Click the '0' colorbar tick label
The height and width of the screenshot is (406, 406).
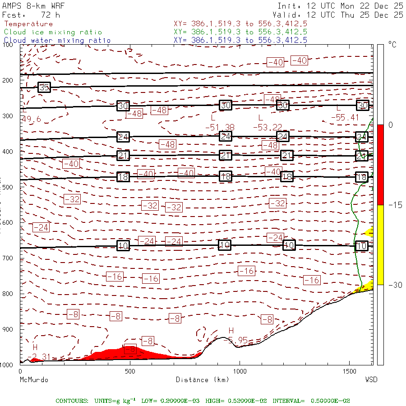point(391,125)
